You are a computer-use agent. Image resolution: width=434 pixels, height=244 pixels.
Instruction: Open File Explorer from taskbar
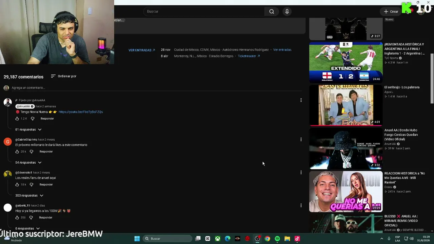[x=287, y=239]
